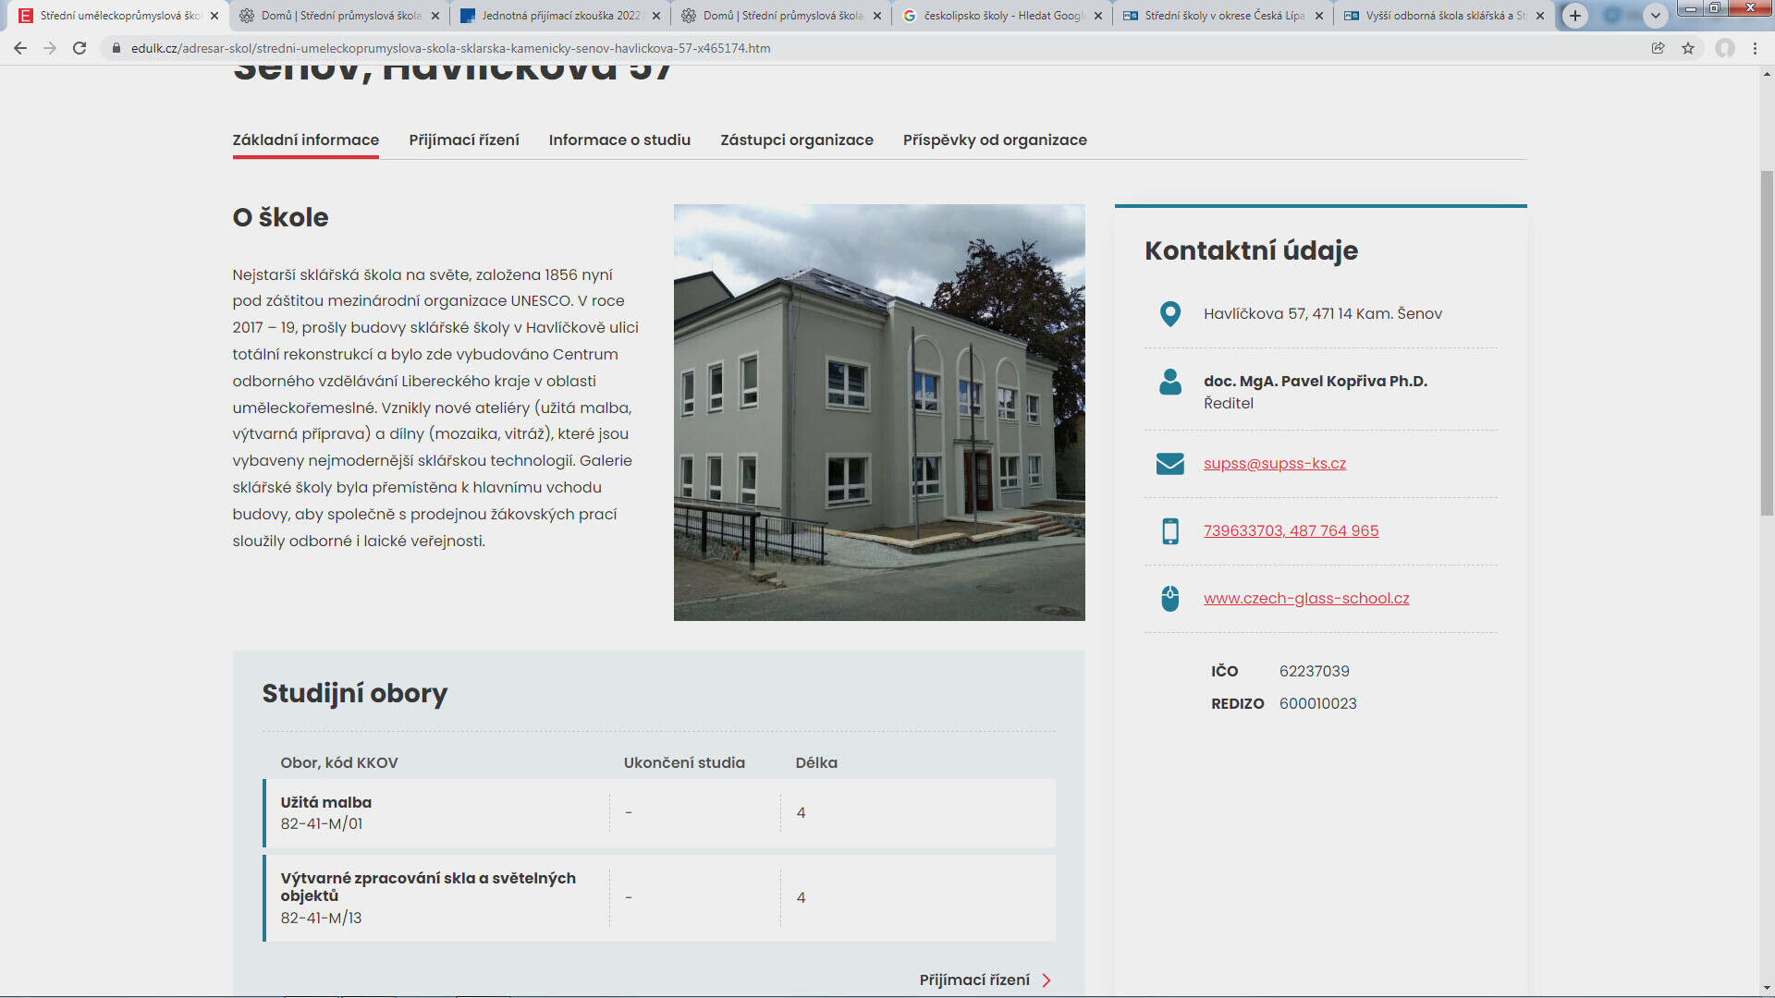Close the Vyšší odborná škola sklářská tab
This screenshot has height=998, width=1775.
tap(1540, 16)
